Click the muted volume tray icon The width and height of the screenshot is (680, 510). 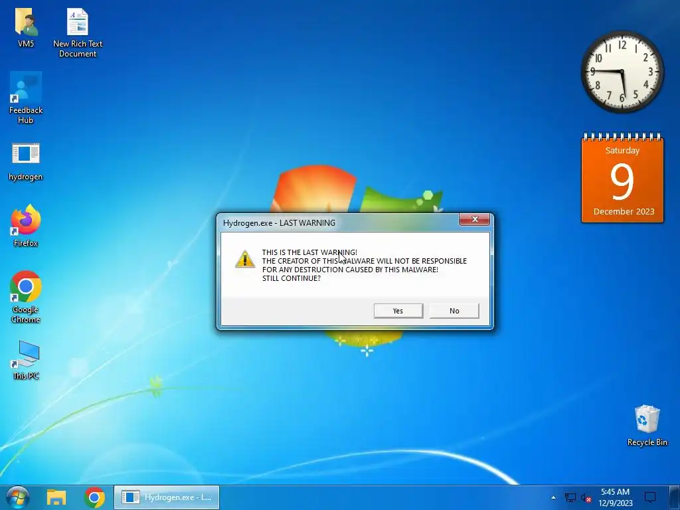pyautogui.click(x=586, y=497)
